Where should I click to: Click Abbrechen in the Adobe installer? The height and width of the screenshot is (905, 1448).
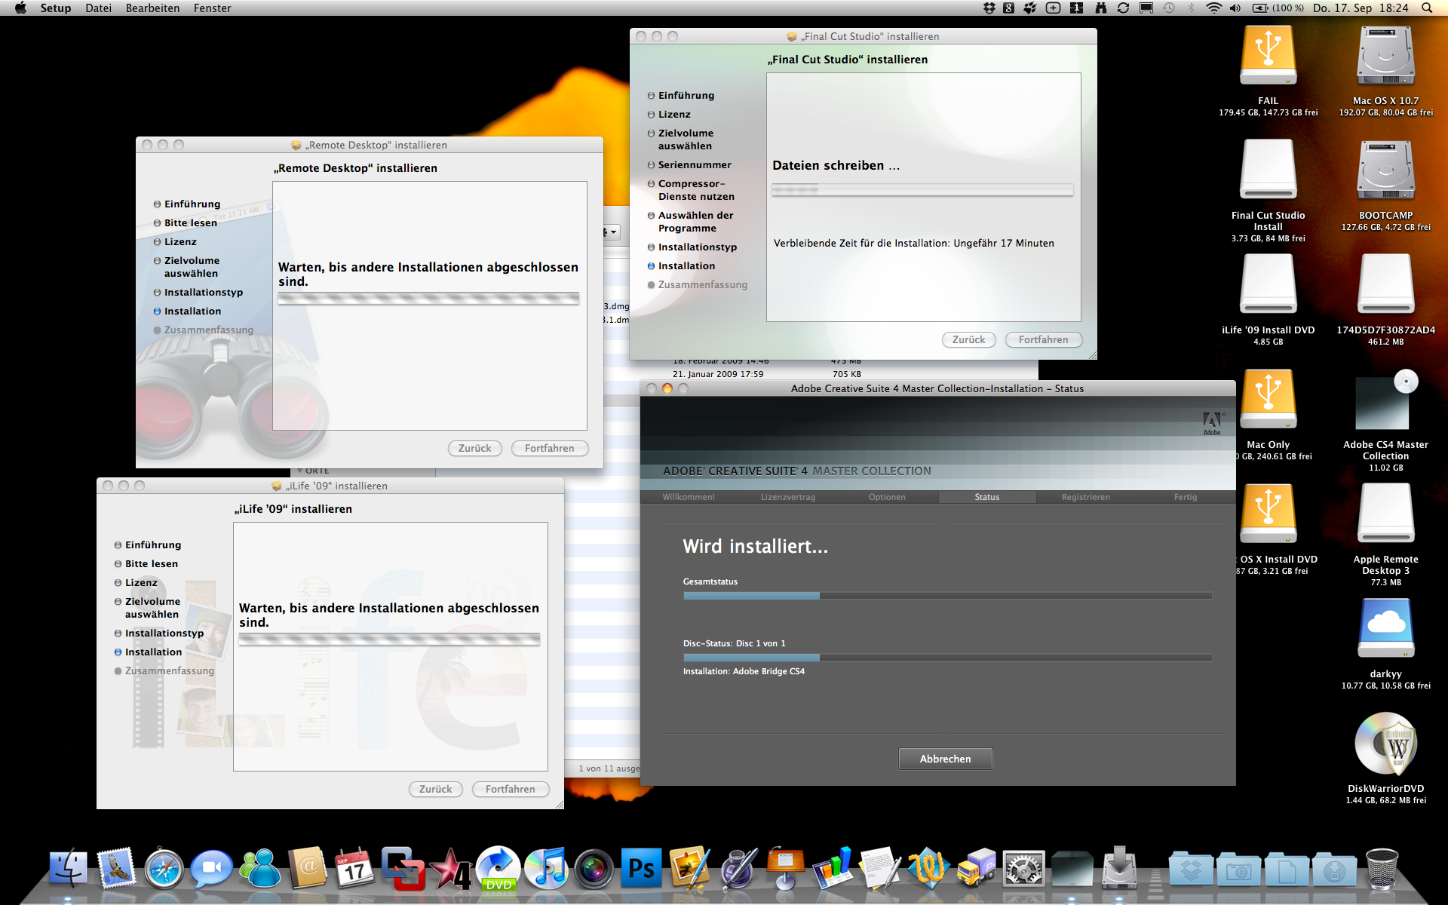[945, 759]
